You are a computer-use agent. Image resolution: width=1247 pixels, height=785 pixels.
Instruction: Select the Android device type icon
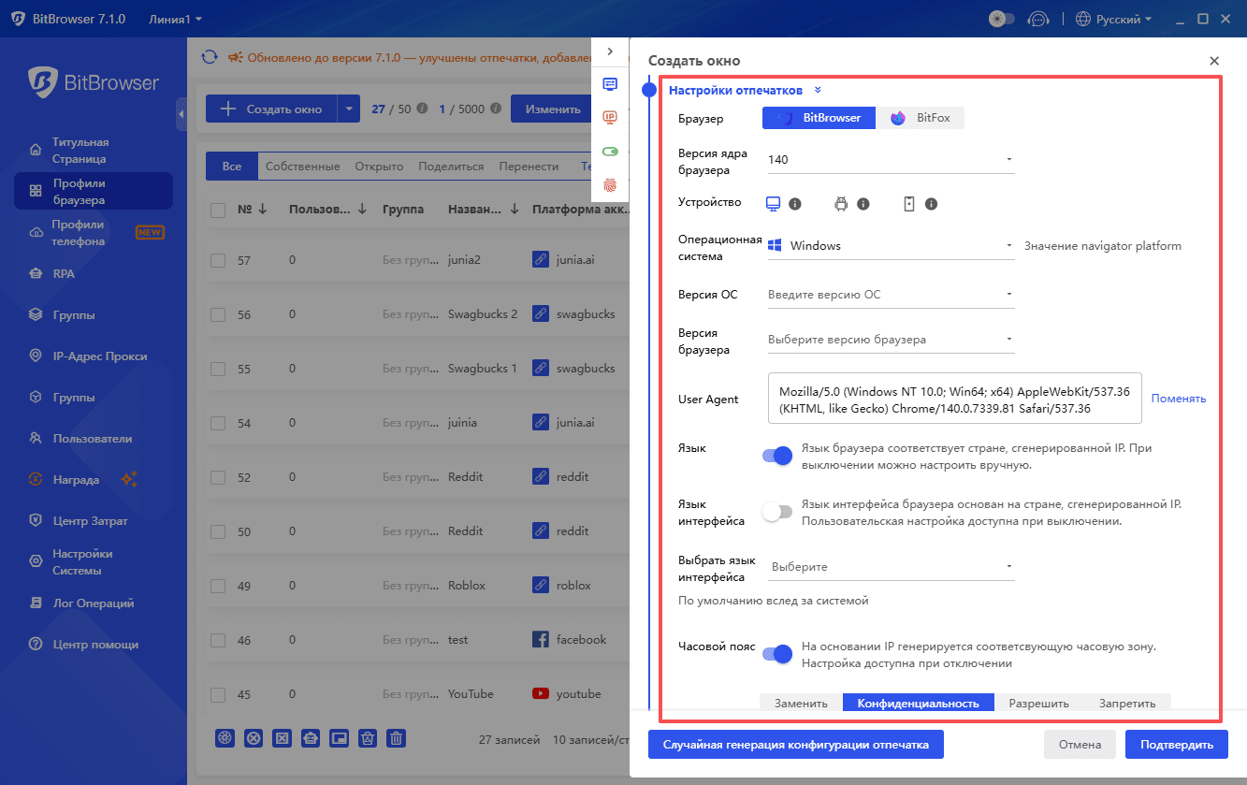click(841, 204)
